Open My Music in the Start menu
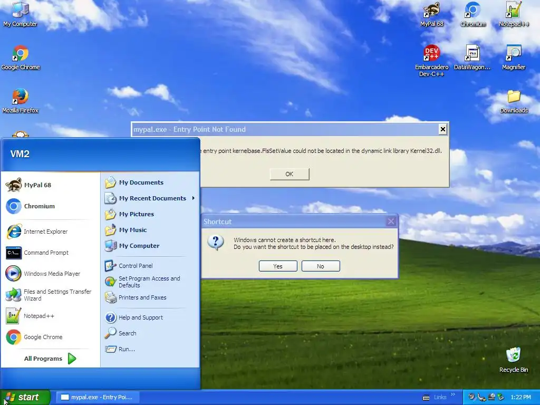Viewport: 540px width, 405px height. tap(150, 230)
